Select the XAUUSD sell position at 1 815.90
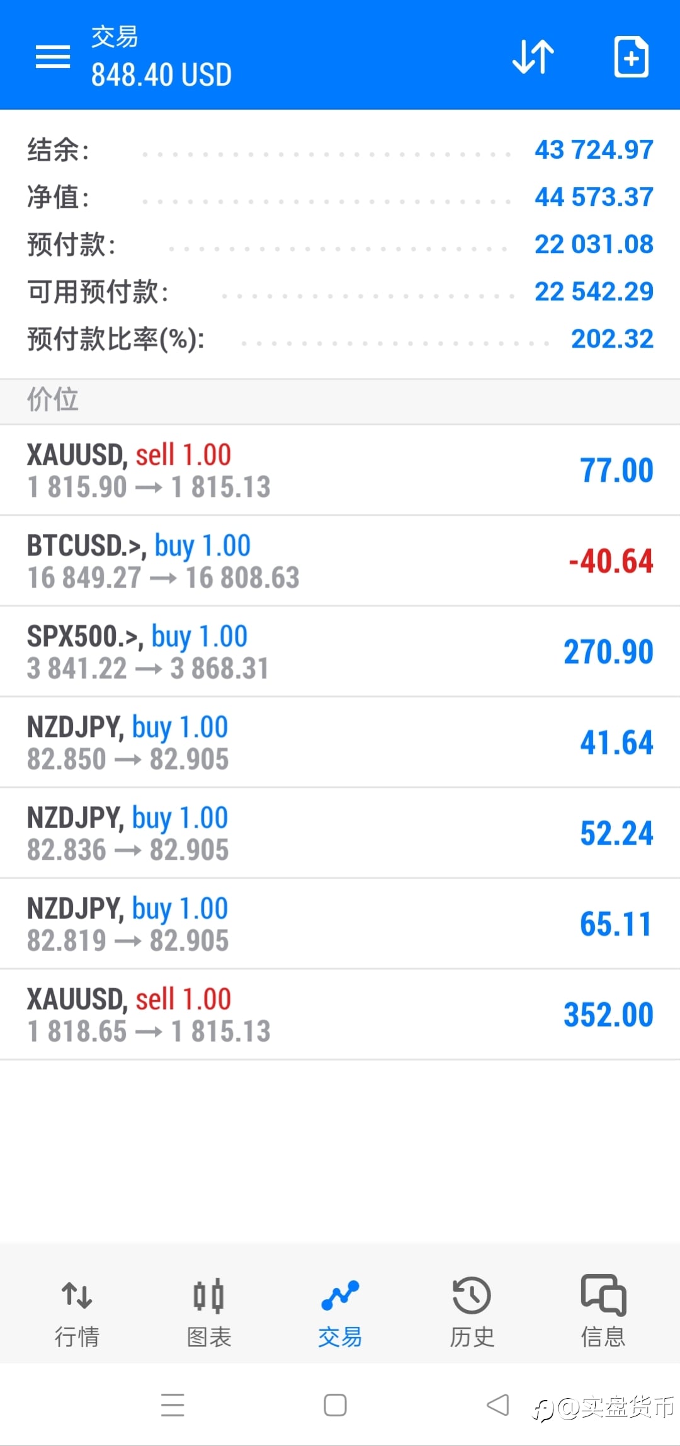This screenshot has width=680, height=1446. pyautogui.click(x=340, y=470)
